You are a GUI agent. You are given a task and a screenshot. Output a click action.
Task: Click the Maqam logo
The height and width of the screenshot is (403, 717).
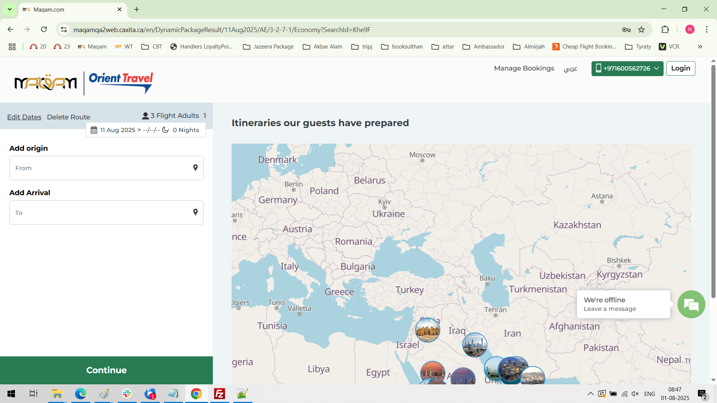tap(46, 83)
